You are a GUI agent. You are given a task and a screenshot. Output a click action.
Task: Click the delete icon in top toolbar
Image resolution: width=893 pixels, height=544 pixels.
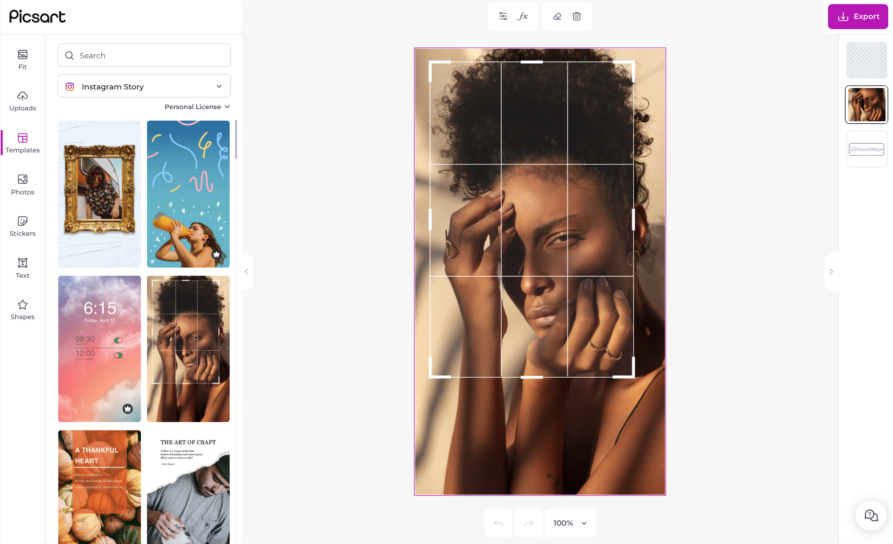576,16
